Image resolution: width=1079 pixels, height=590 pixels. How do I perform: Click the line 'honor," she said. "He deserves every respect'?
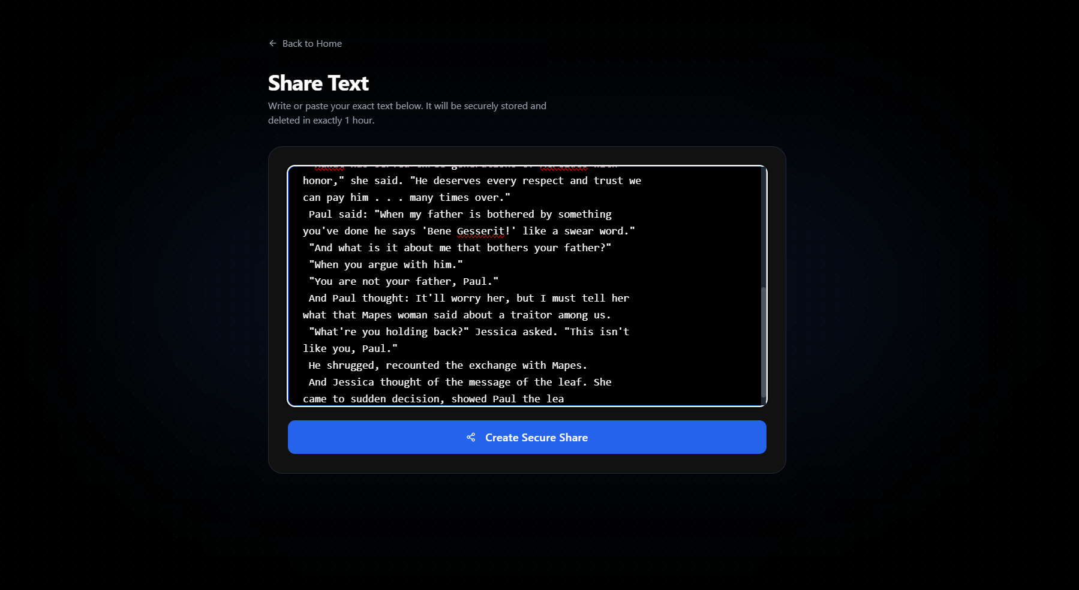pyautogui.click(x=472, y=181)
